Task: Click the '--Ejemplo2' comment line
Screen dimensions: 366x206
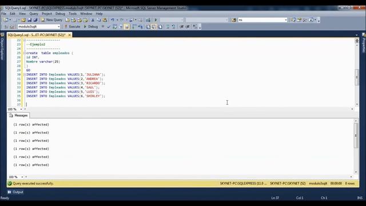Action: point(35,45)
